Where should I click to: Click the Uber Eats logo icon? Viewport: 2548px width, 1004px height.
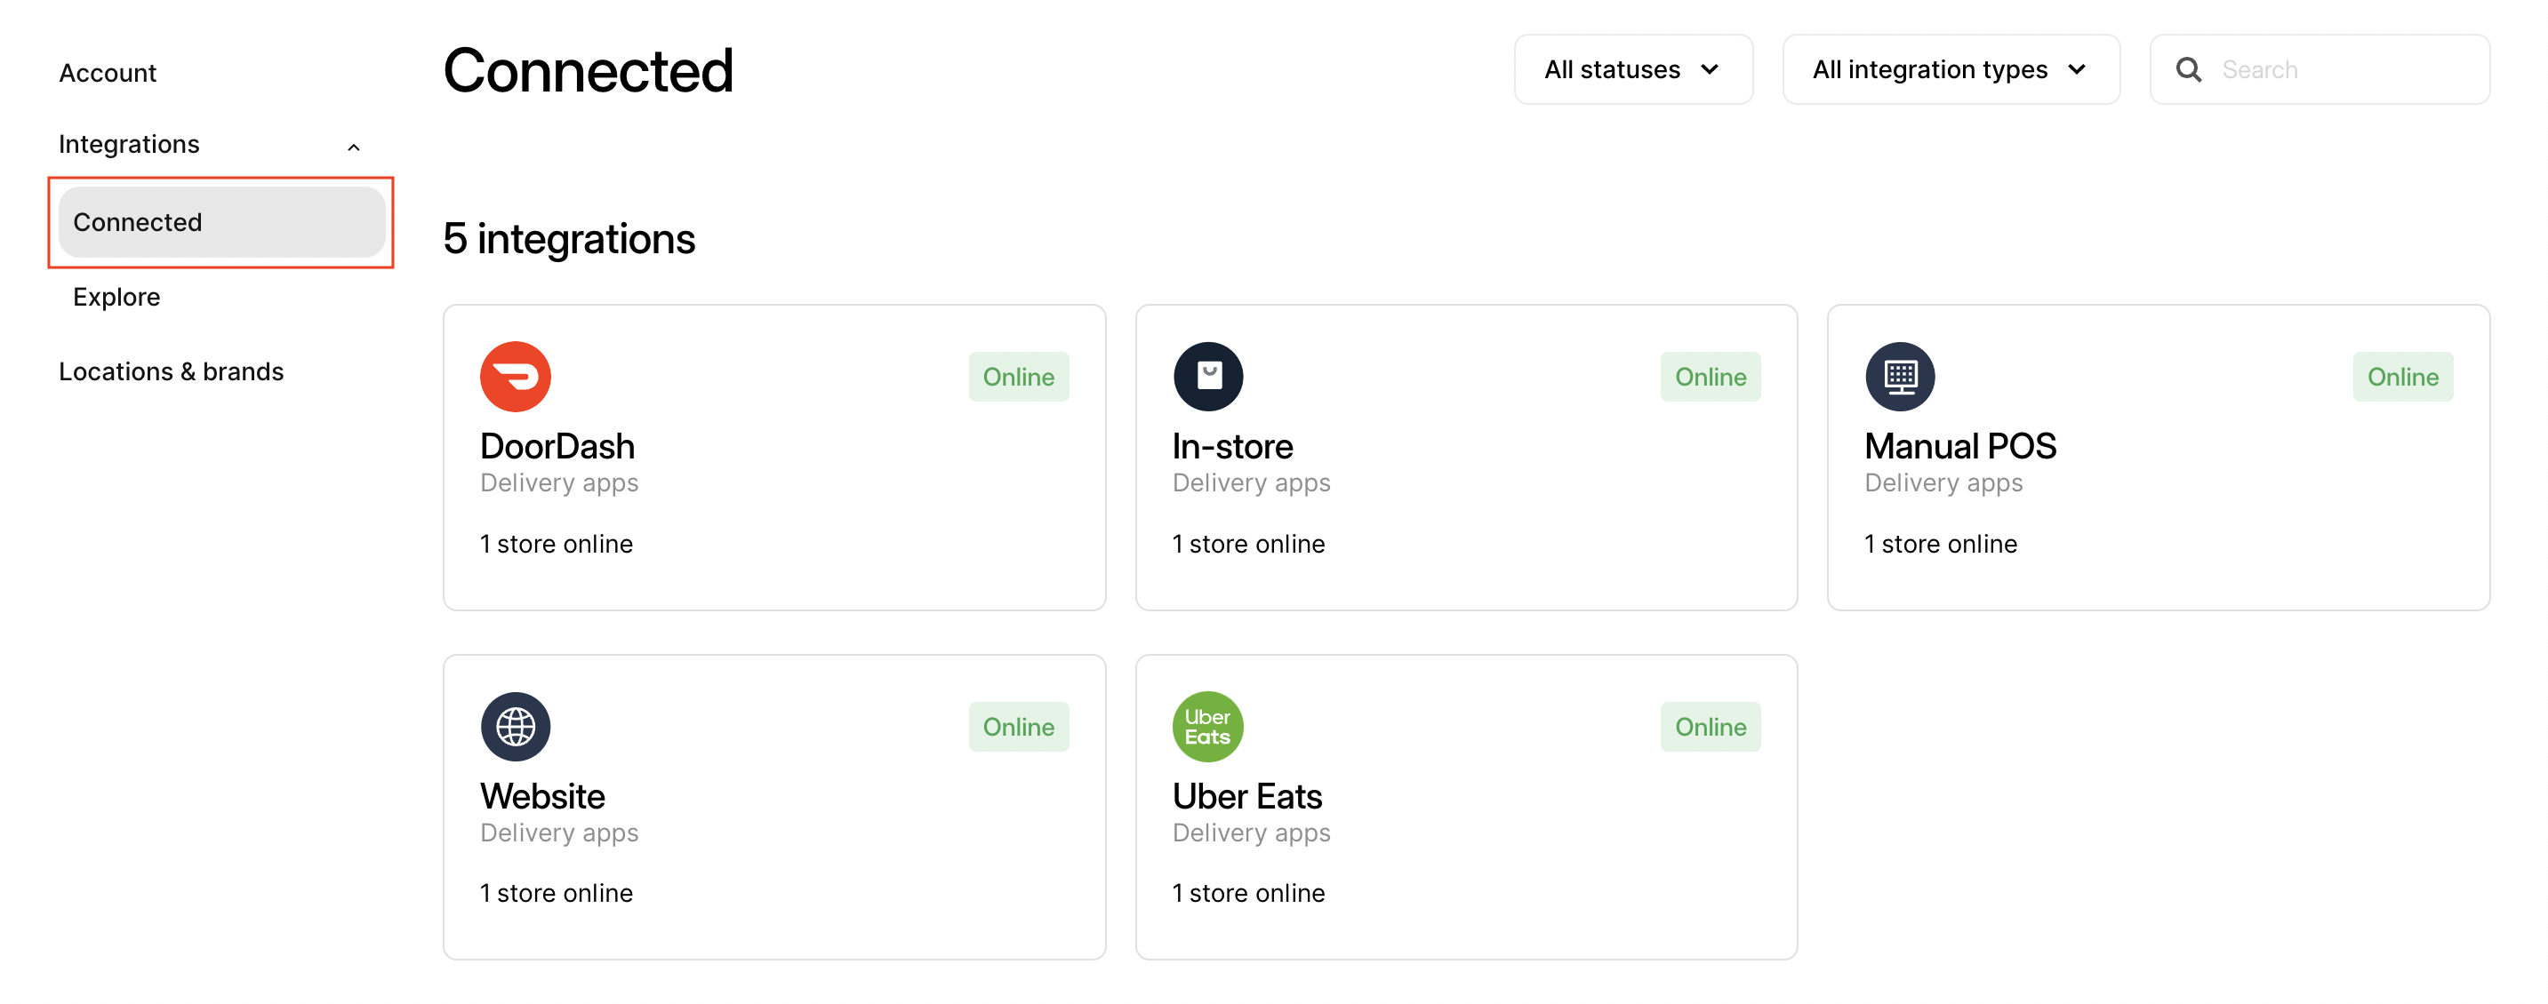click(x=1207, y=726)
